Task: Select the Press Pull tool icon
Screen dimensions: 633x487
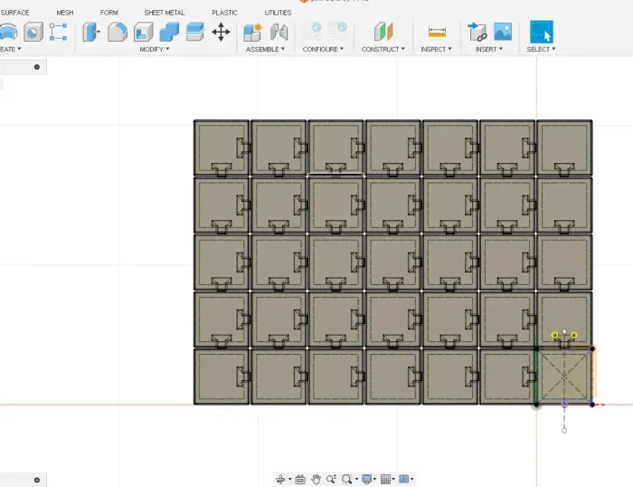Action: (91, 32)
